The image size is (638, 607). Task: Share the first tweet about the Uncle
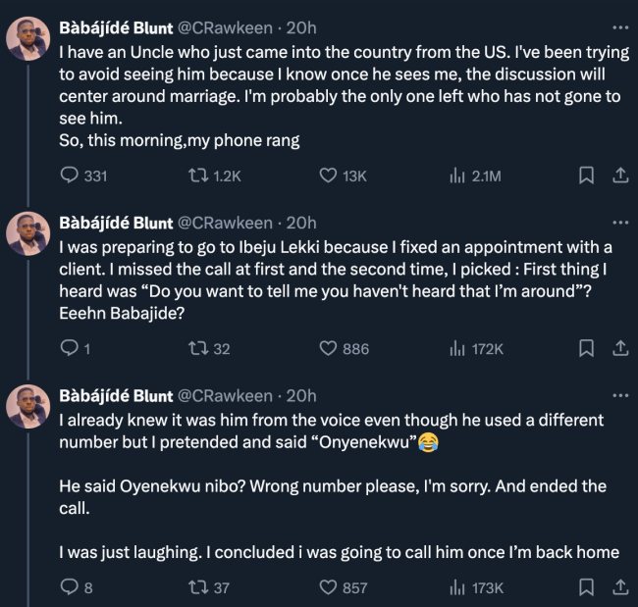pyautogui.click(x=619, y=176)
